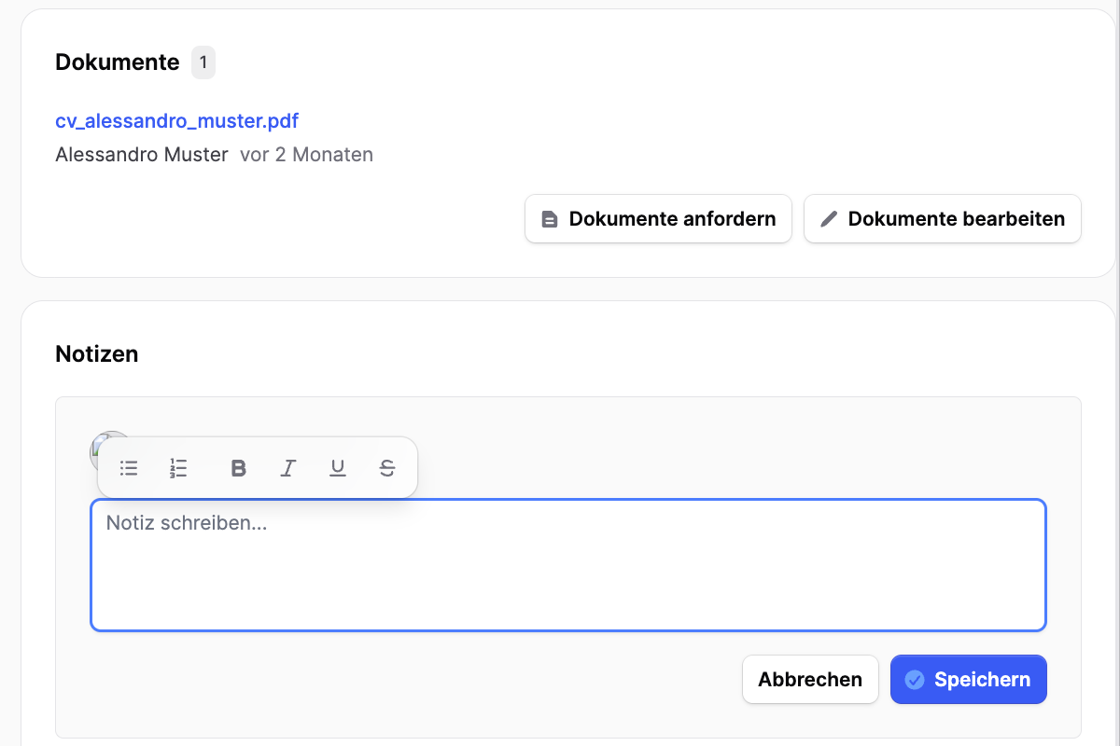Toggle underline formatting in note editor
The height and width of the screenshot is (746, 1120).
[338, 468]
